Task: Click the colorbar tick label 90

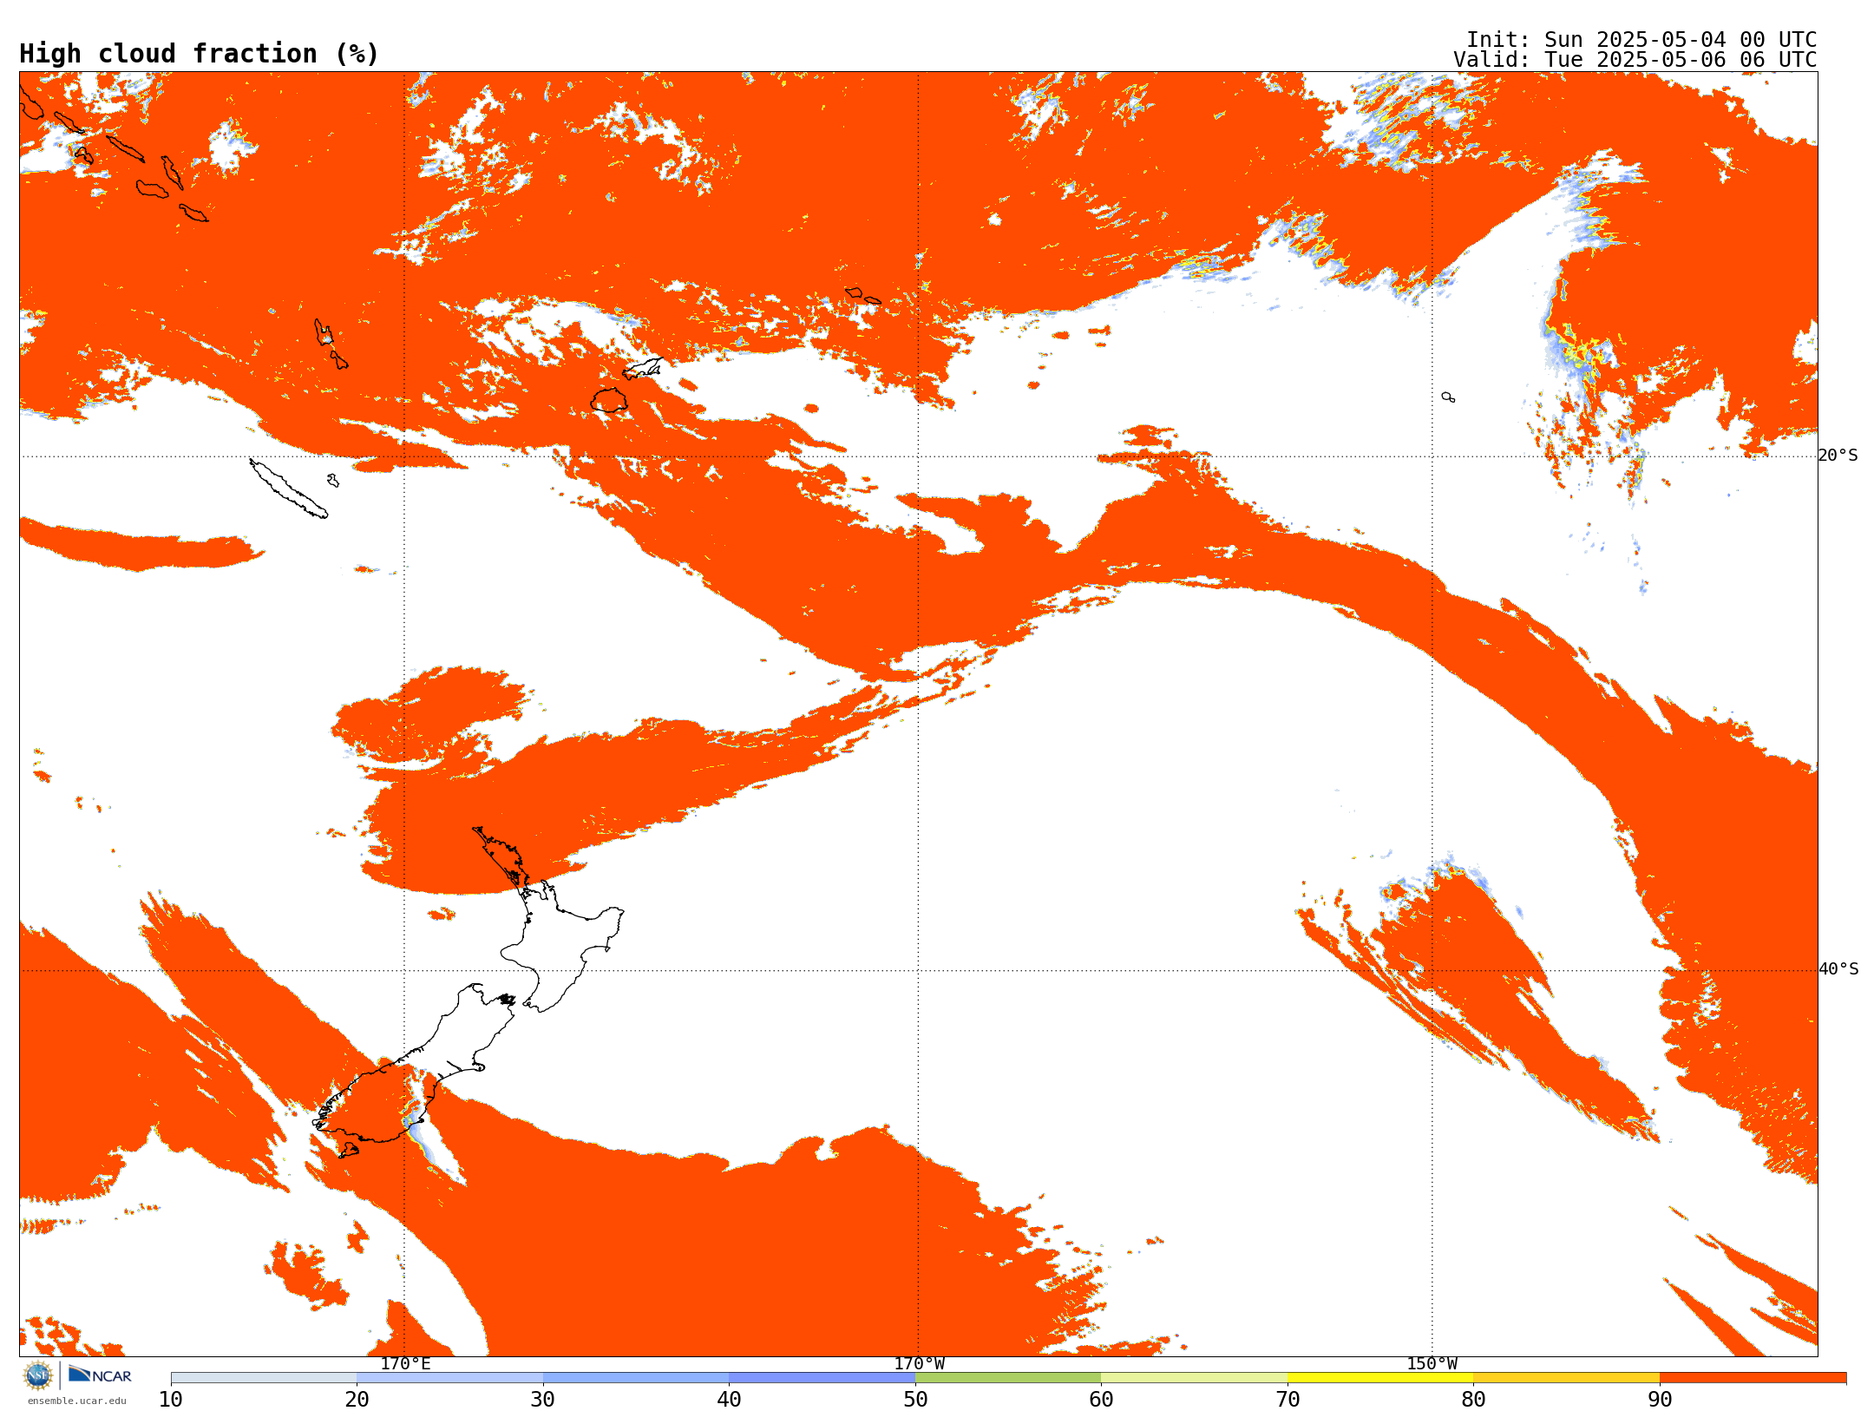Action: click(1660, 1399)
